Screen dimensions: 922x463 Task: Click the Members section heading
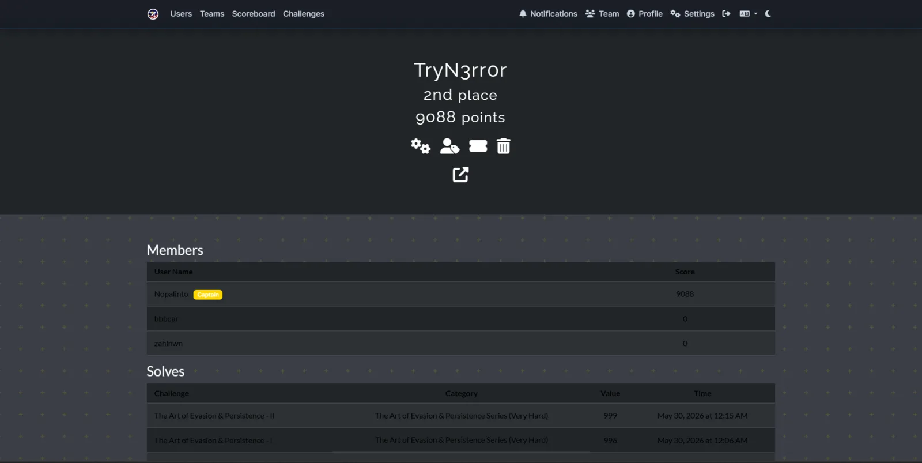click(x=175, y=250)
